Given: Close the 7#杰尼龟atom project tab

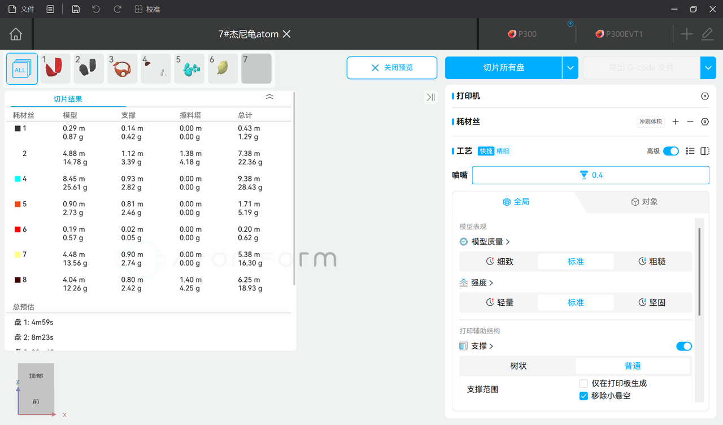Looking at the screenshot, I should tap(286, 34).
